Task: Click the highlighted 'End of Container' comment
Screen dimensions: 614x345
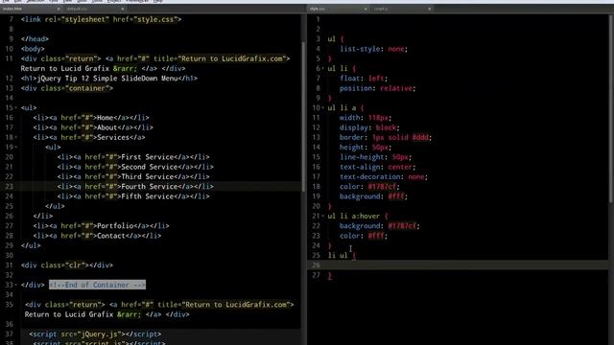Action: tap(97, 285)
